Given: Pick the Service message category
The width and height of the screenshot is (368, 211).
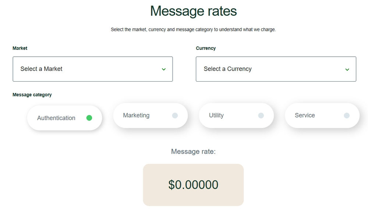Looking at the screenshot, I should click(305, 115).
